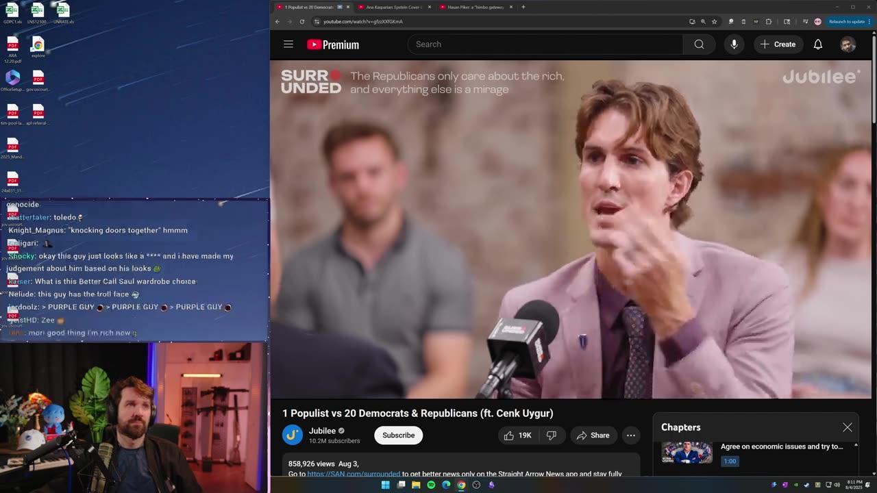The width and height of the screenshot is (877, 493).
Task: Open the tim-pool PDF on desktop
Action: click(x=12, y=114)
